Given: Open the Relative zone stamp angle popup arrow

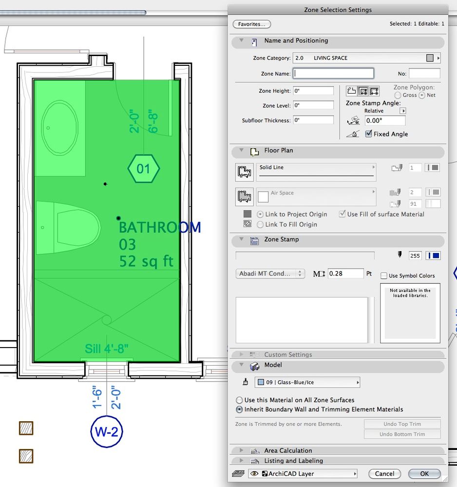Looking at the screenshot, I should click(x=402, y=111).
